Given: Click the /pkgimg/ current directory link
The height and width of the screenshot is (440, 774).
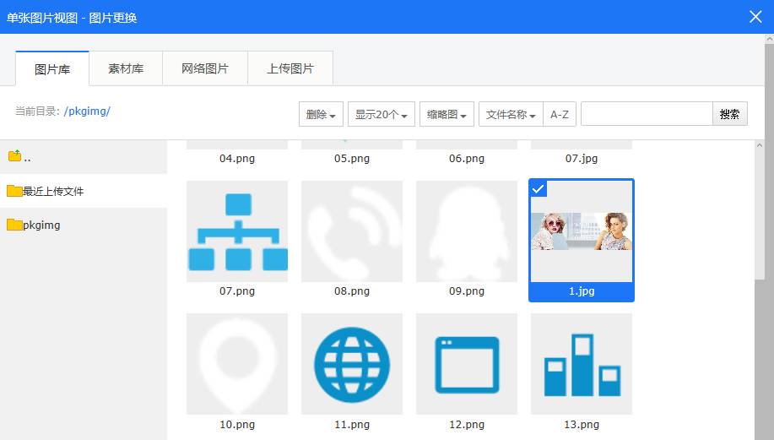Looking at the screenshot, I should (88, 111).
